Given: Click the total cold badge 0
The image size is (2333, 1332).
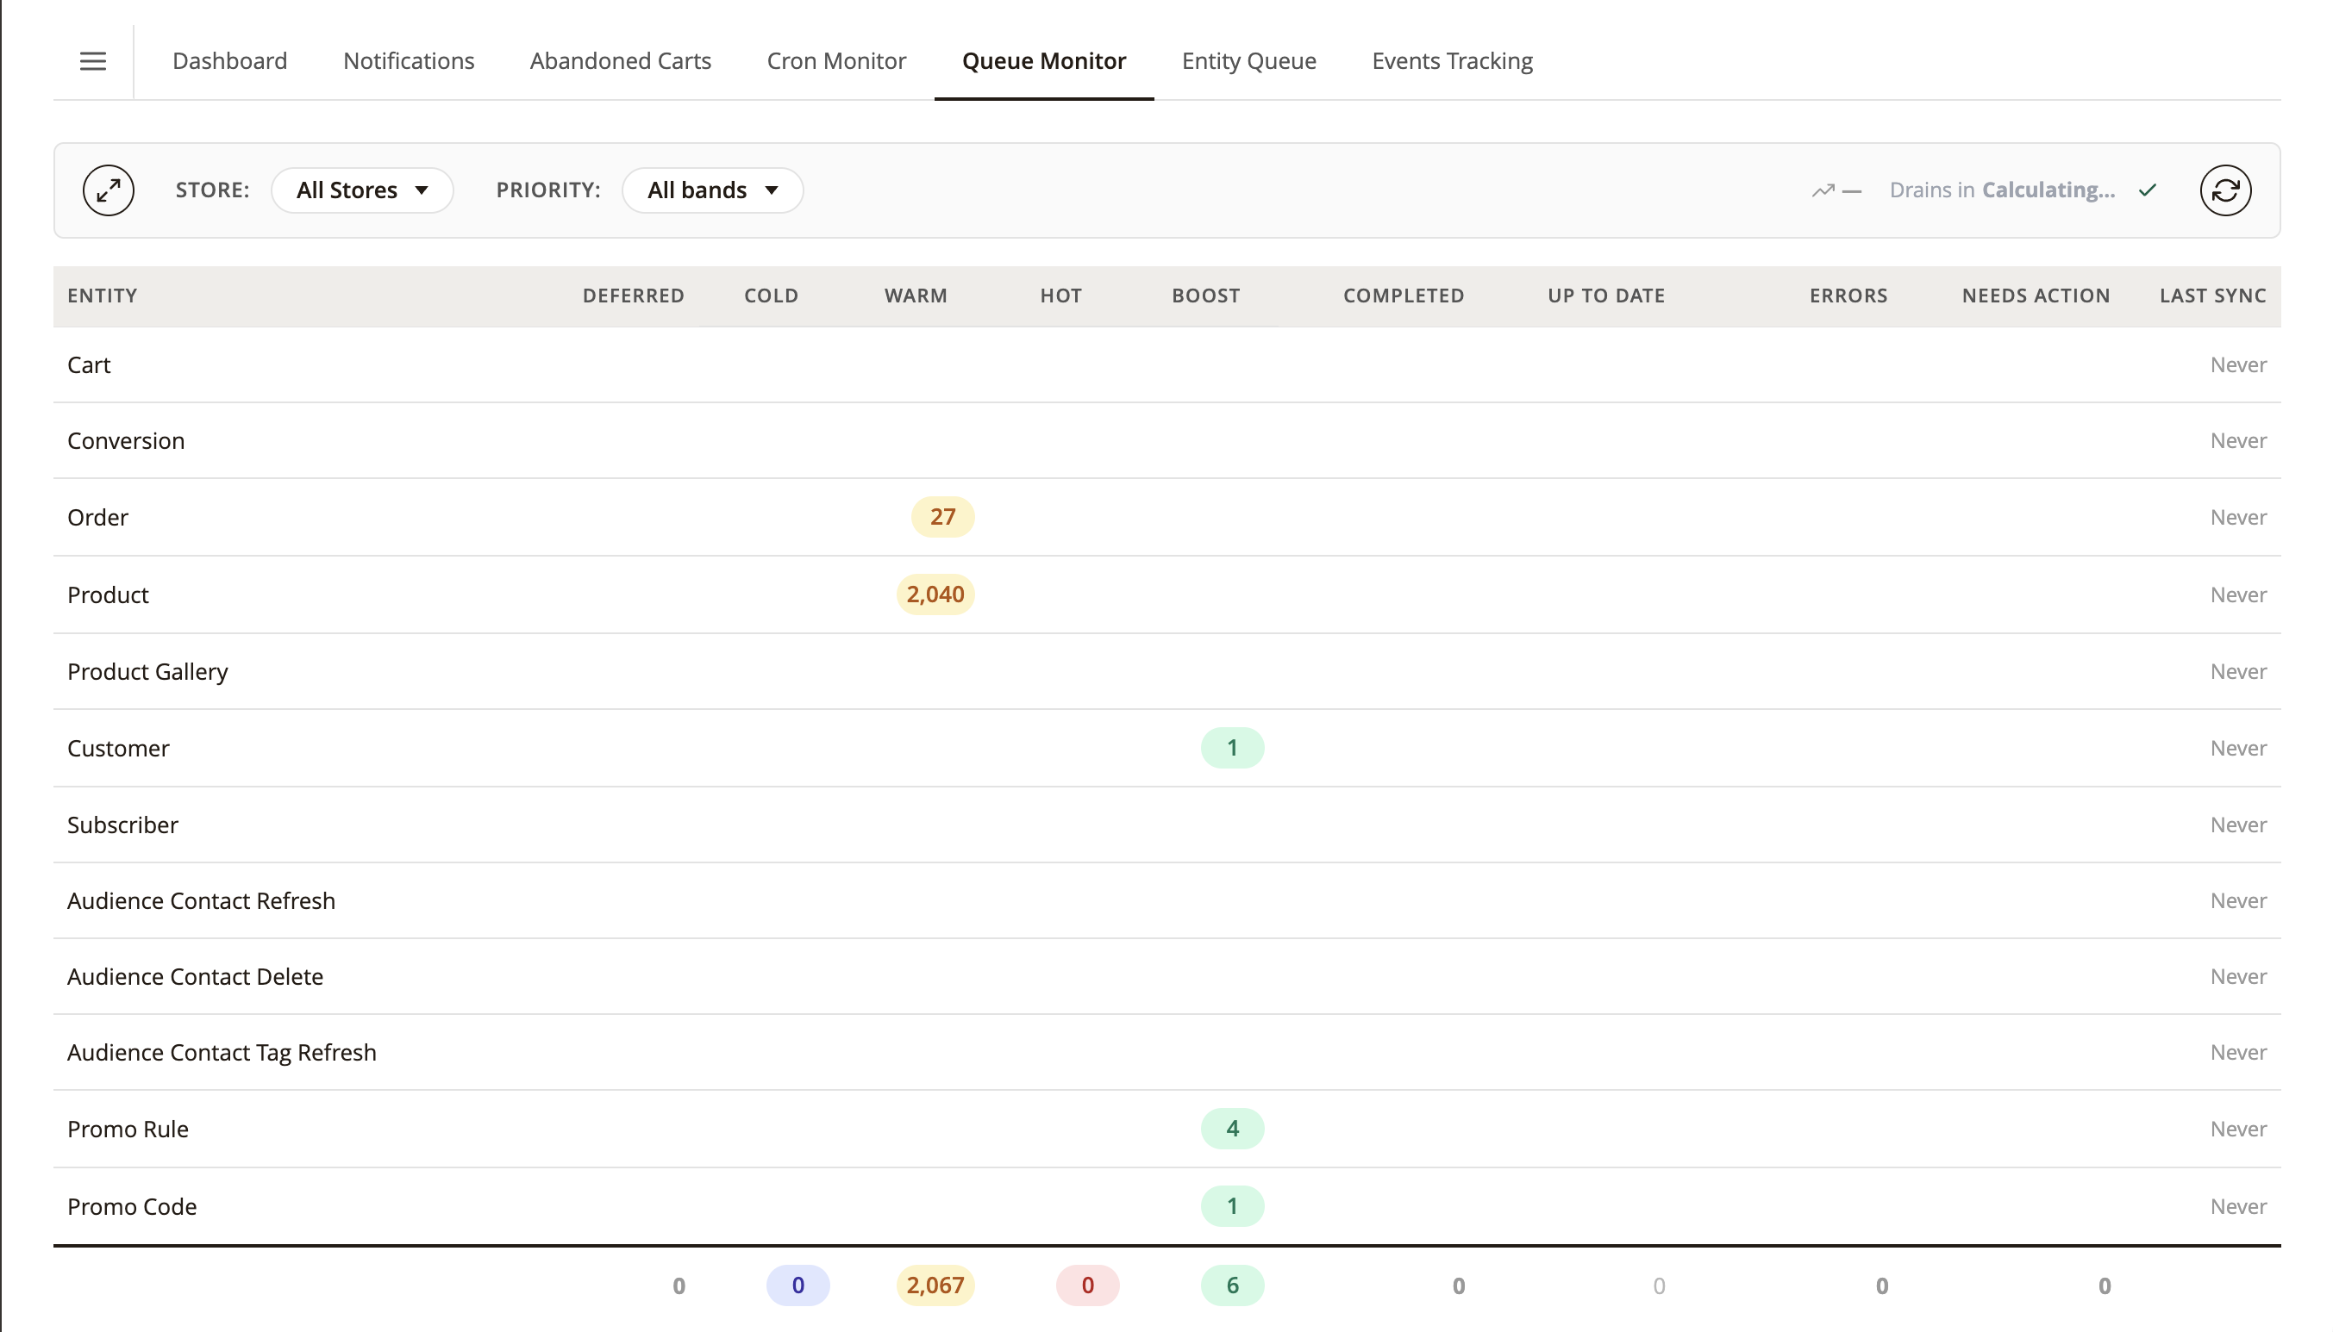Looking at the screenshot, I should pos(797,1285).
